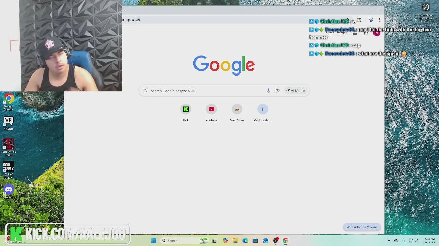
Task: Open the Windows Start menu
Action: tap(154, 241)
